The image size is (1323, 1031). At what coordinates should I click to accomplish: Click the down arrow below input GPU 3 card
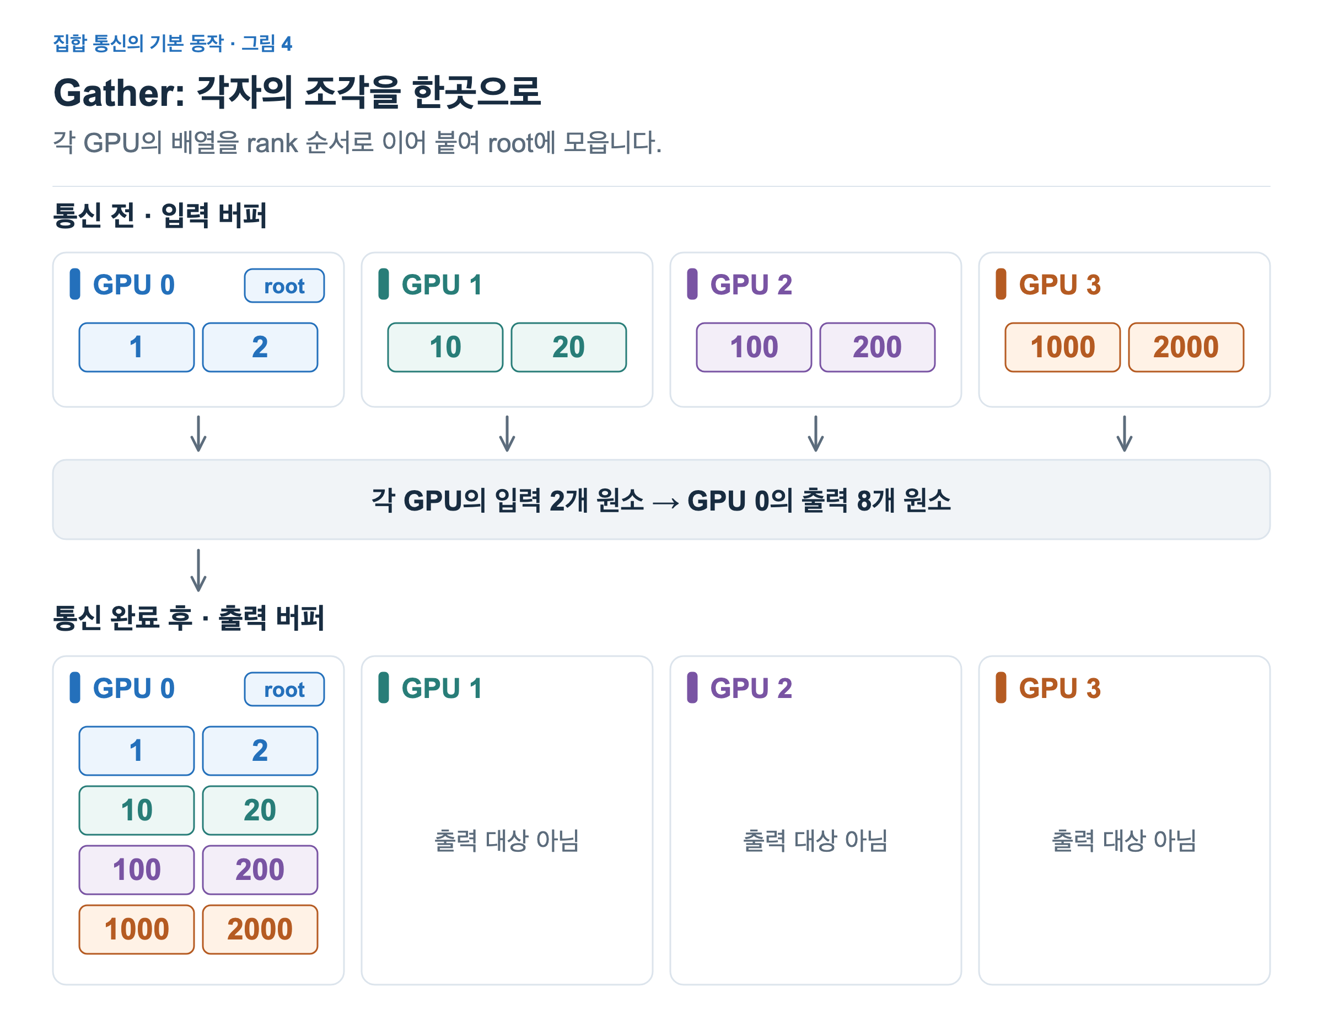pos(1125,434)
